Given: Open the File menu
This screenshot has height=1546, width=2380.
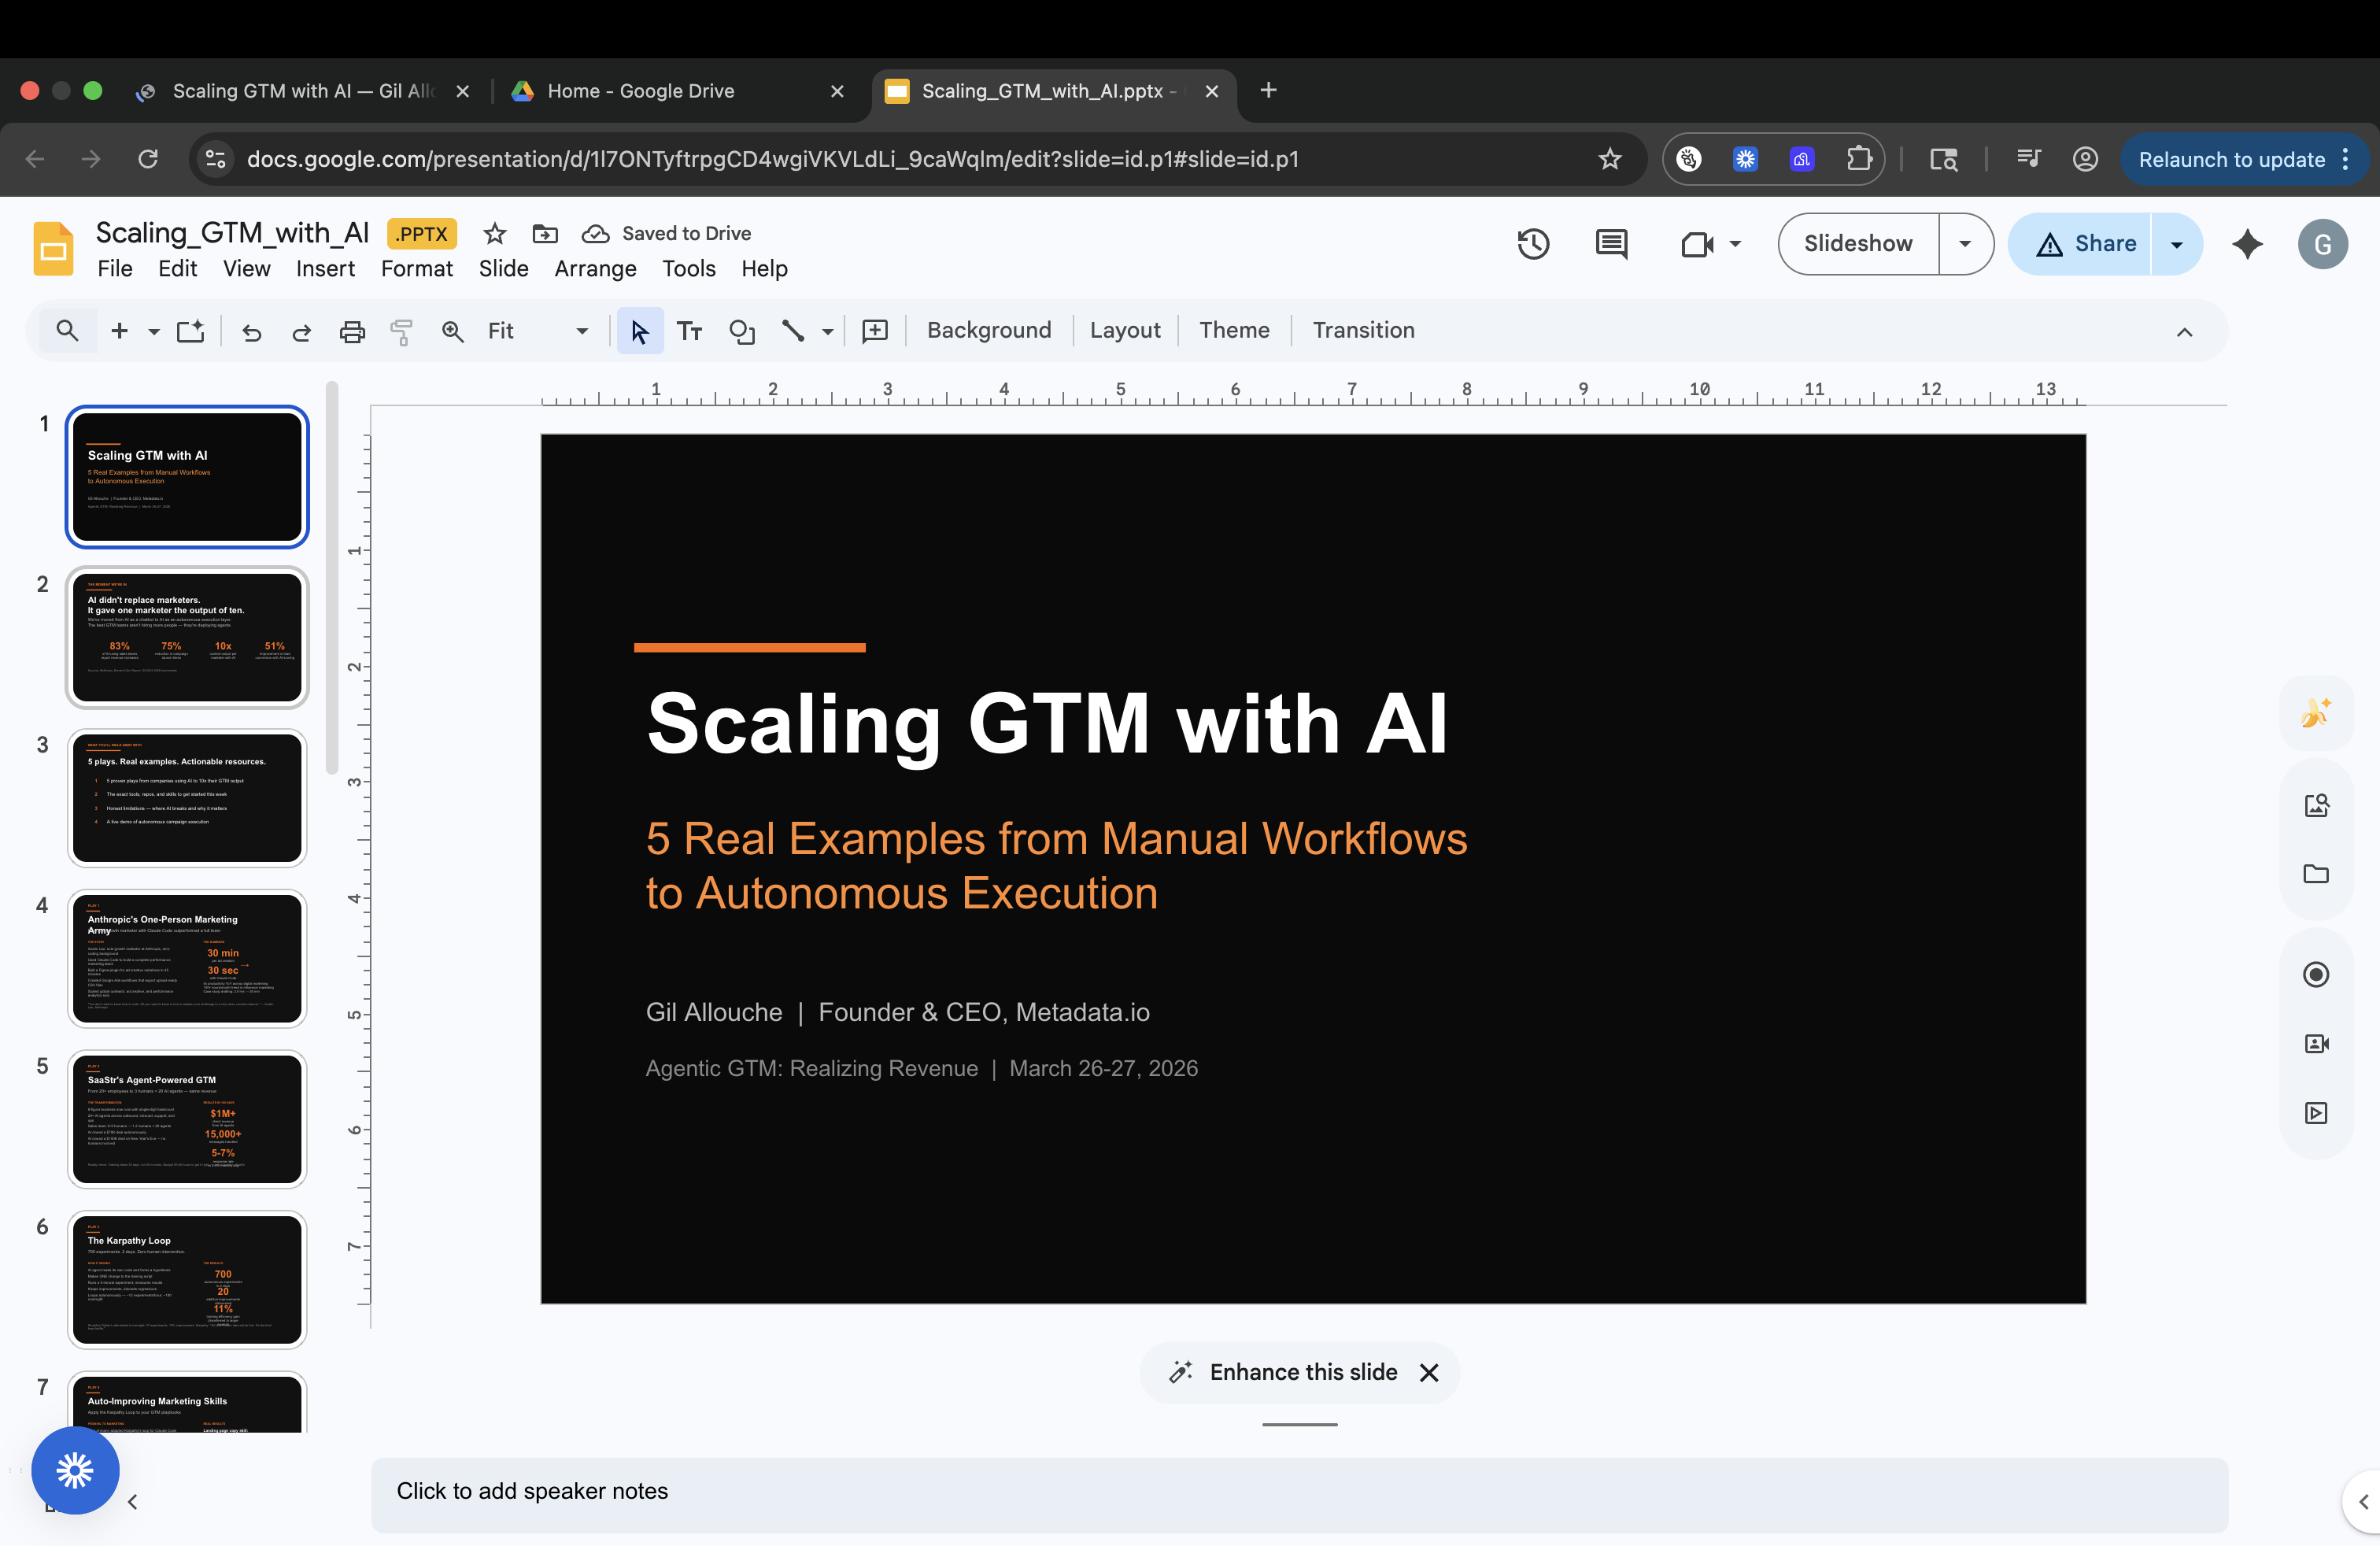Looking at the screenshot, I should (x=115, y=268).
